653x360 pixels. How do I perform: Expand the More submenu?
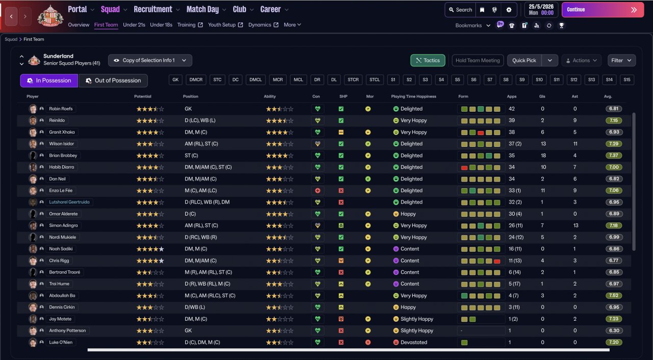[x=292, y=25]
